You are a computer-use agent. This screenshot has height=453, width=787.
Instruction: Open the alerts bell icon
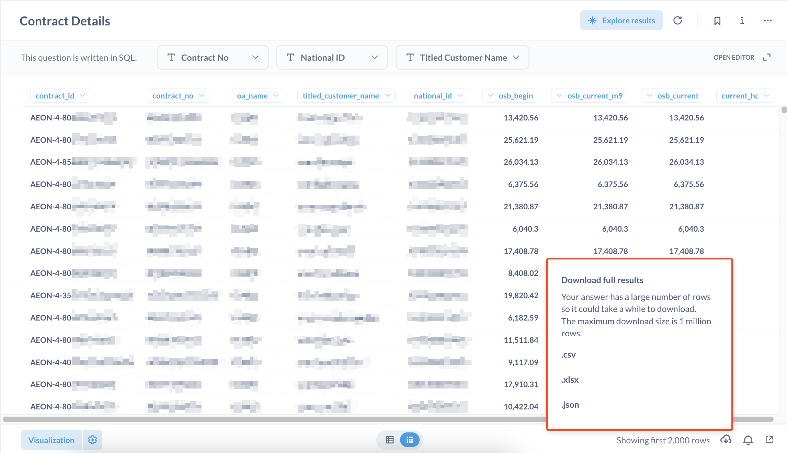coord(748,440)
